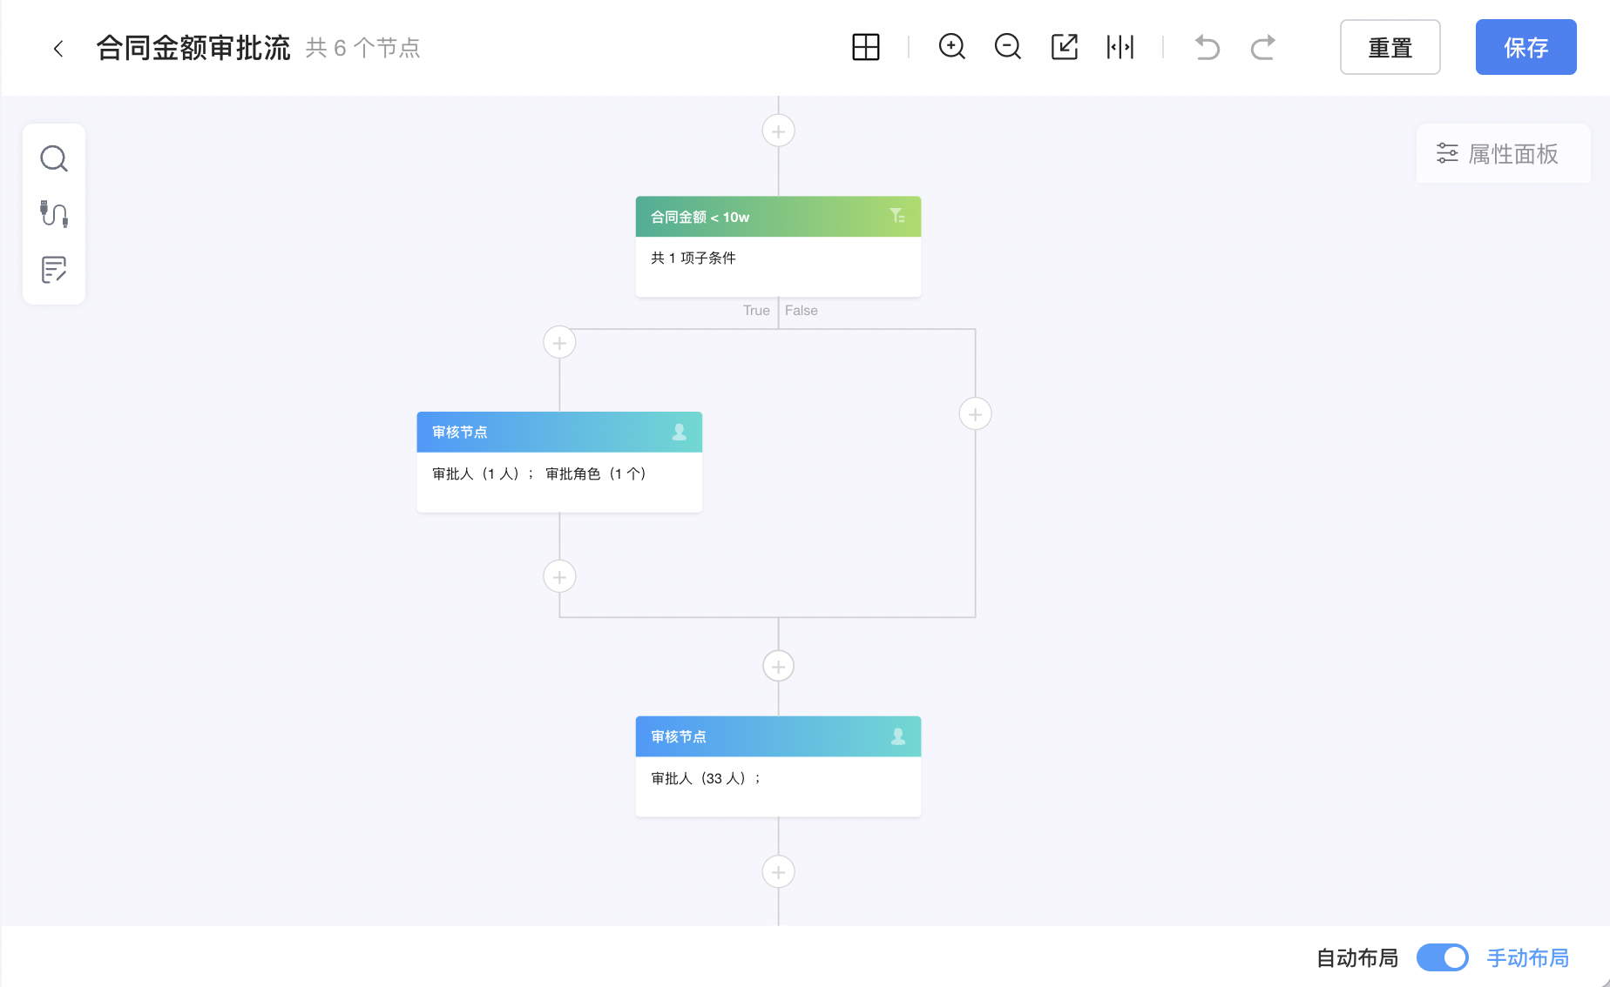Open the notes edit tool in sidebar
This screenshot has width=1610, height=987.
[x=54, y=270]
